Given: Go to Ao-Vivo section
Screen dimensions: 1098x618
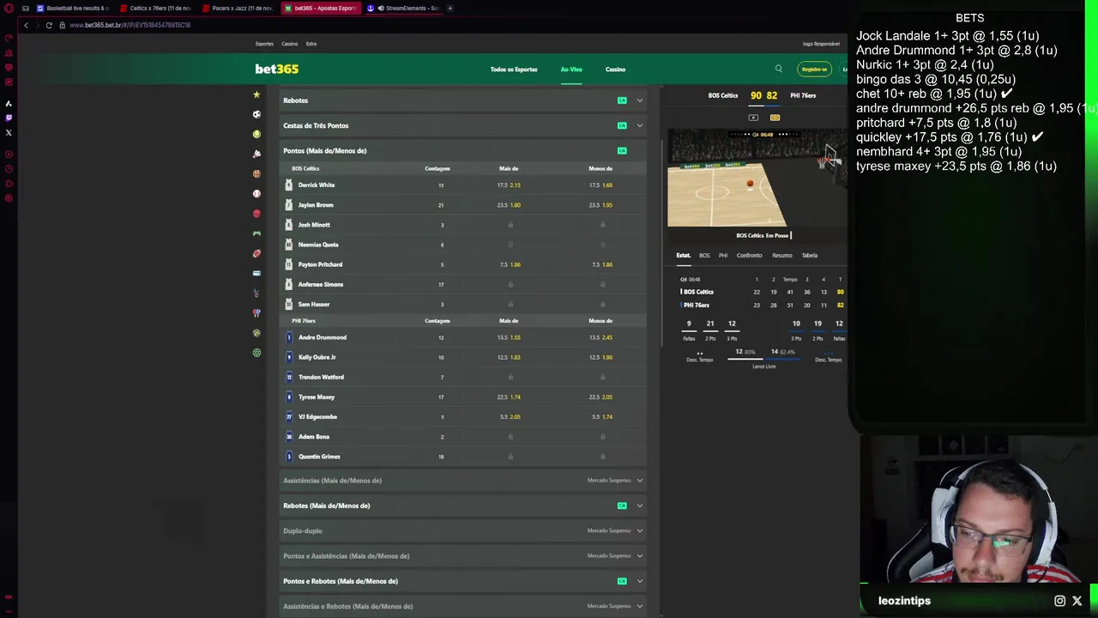Looking at the screenshot, I should tap(571, 70).
